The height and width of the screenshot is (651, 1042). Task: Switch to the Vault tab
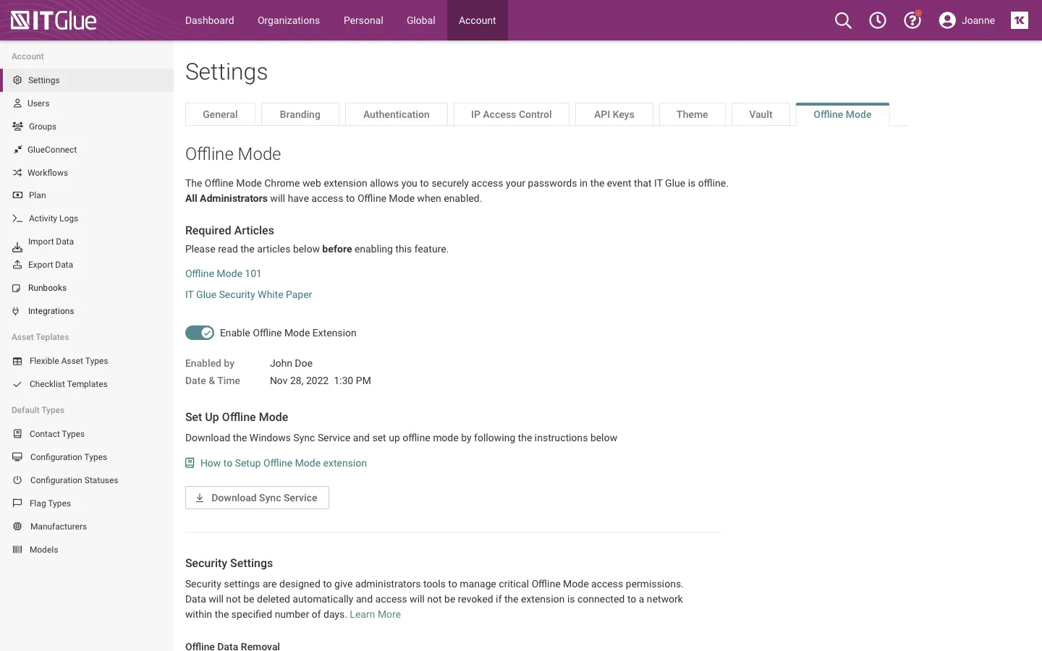(x=761, y=114)
